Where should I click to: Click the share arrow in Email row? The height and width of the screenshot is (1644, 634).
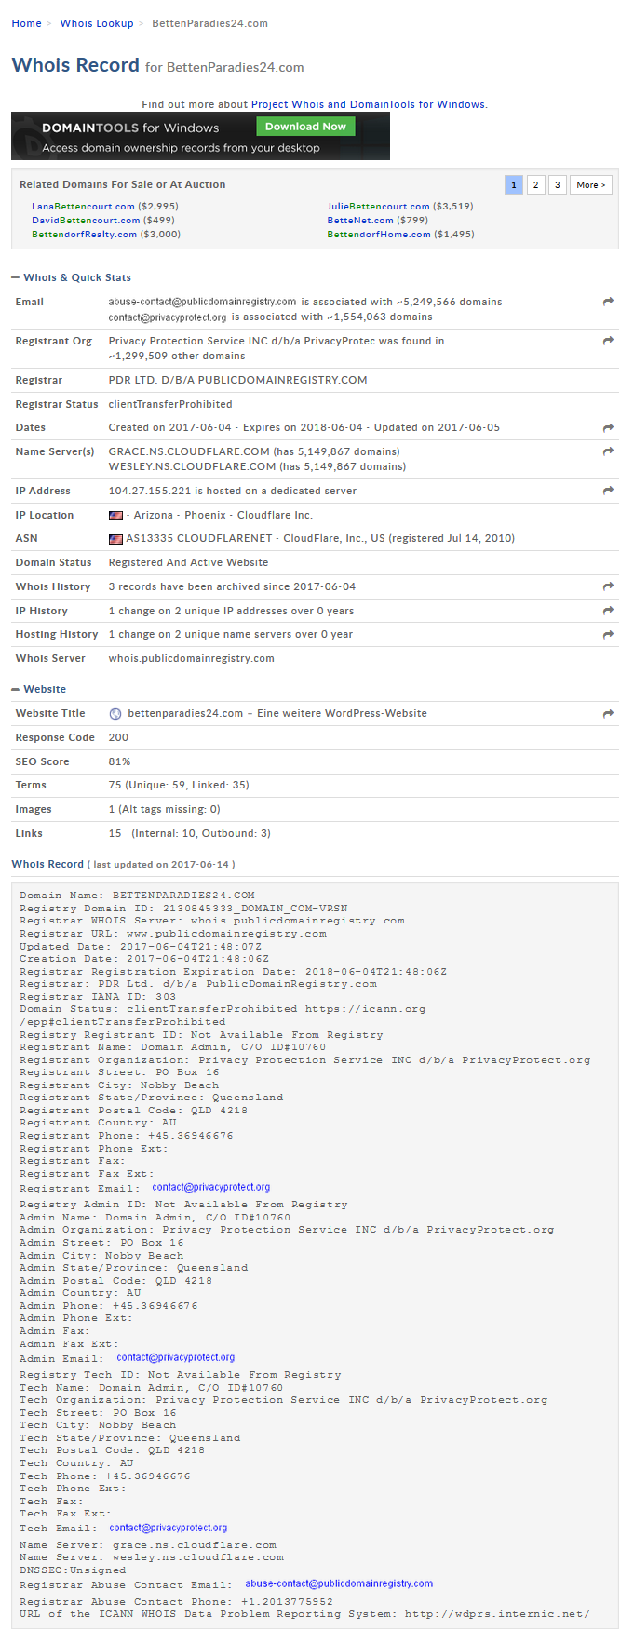pos(608,302)
